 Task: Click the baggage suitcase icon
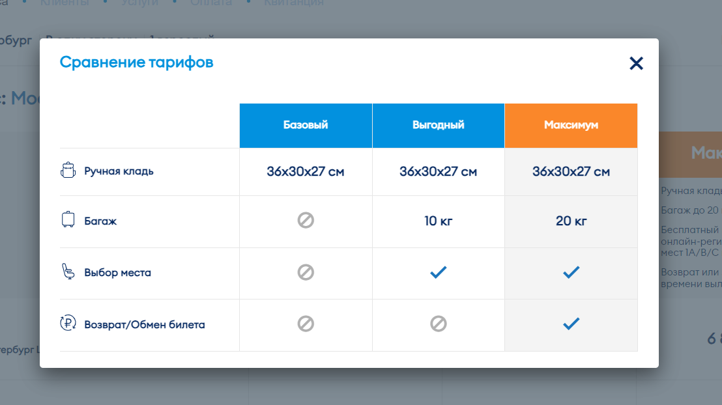(x=68, y=220)
